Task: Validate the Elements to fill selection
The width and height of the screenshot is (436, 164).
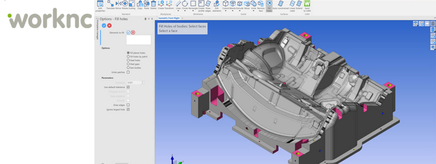Action: tap(128, 33)
